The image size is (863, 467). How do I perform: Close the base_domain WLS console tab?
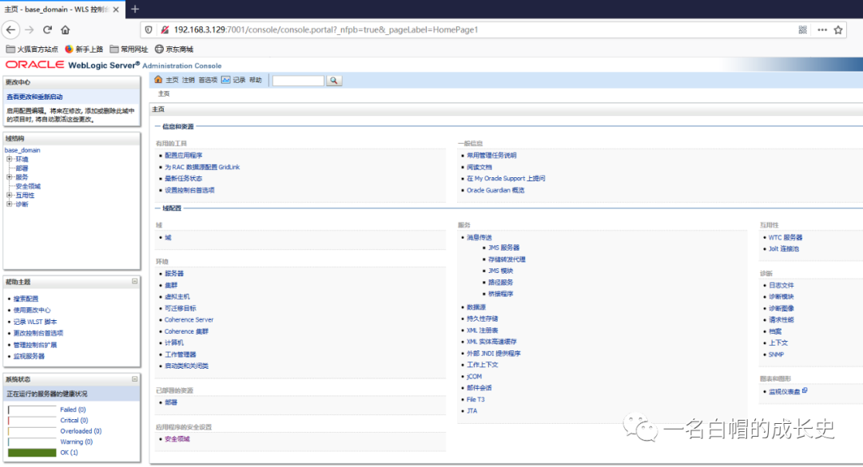116,10
